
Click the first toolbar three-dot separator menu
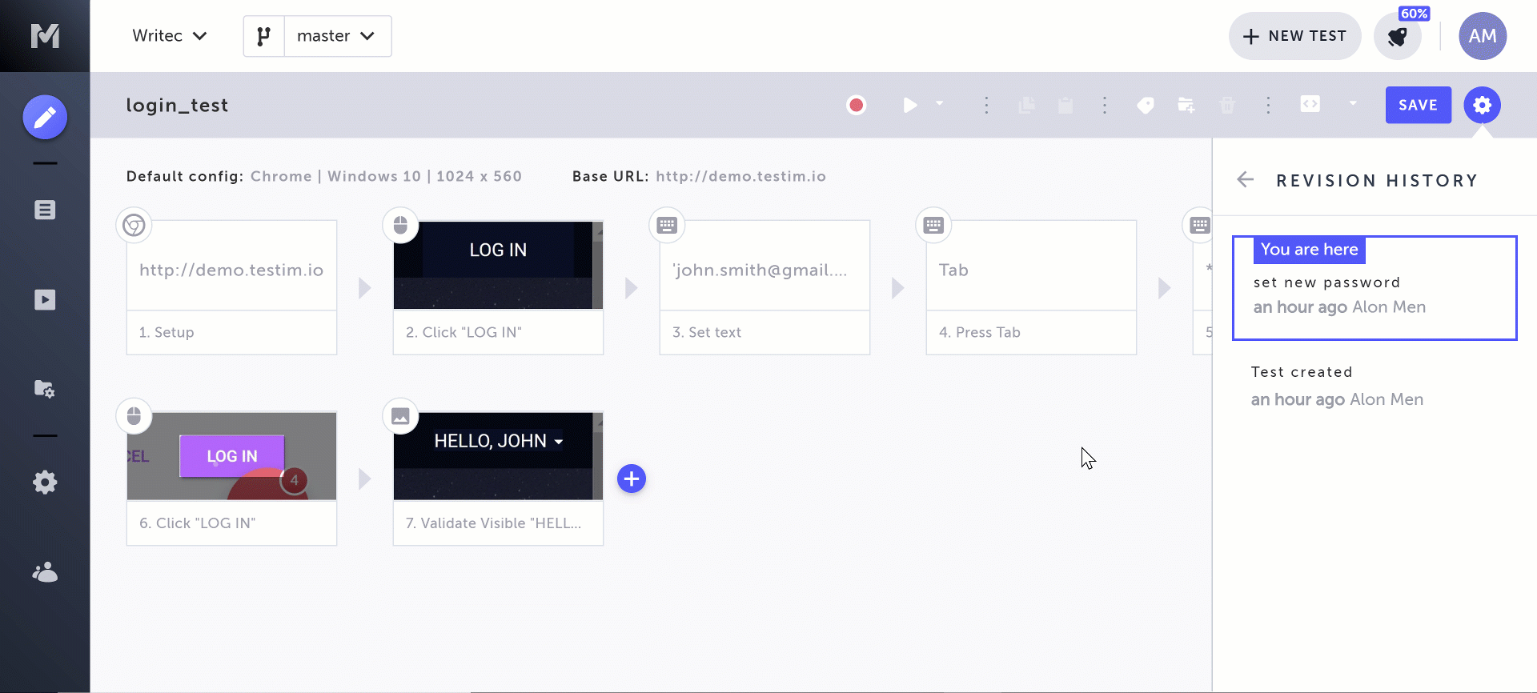(986, 105)
